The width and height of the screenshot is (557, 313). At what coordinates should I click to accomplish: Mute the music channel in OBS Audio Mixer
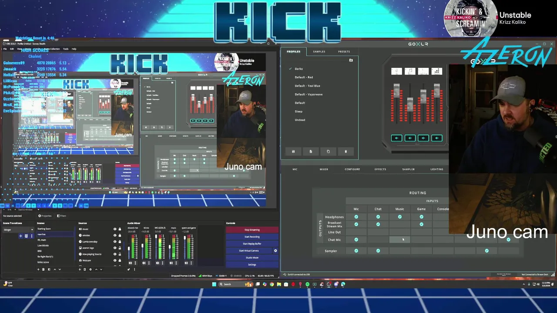point(171,263)
